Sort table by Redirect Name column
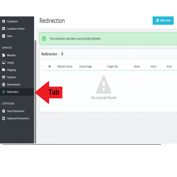177x177 pixels. coord(65,66)
